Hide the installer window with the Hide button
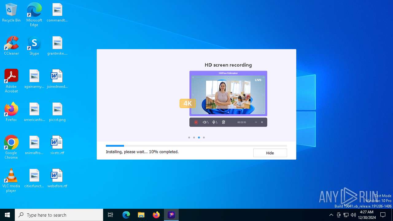Image resolution: width=393 pixels, height=221 pixels. [x=270, y=153]
